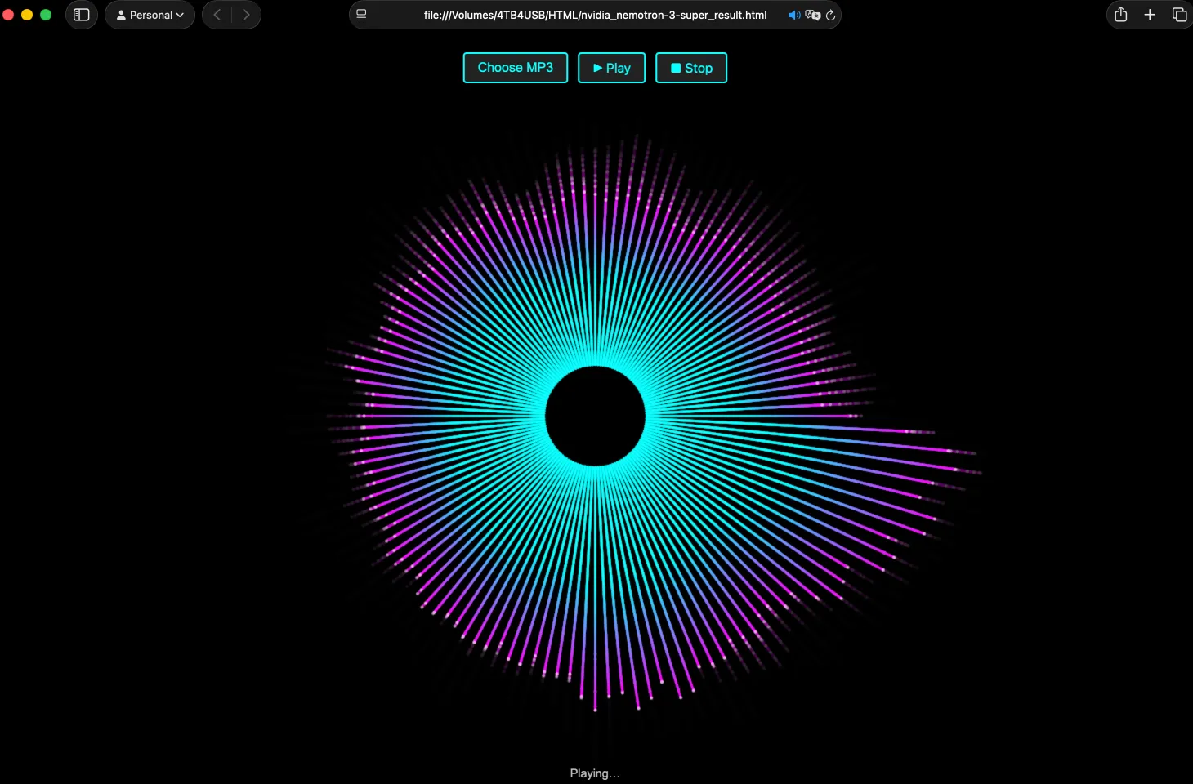Click the Choose MP3 button
This screenshot has width=1193, height=784.
[515, 68]
